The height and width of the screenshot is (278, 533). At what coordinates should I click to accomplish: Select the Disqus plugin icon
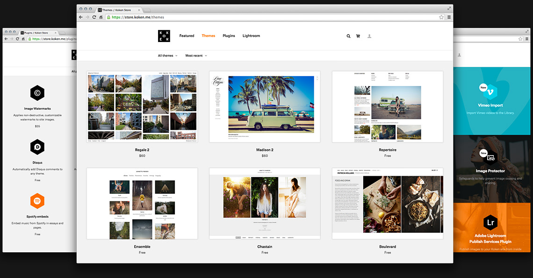pos(37,147)
